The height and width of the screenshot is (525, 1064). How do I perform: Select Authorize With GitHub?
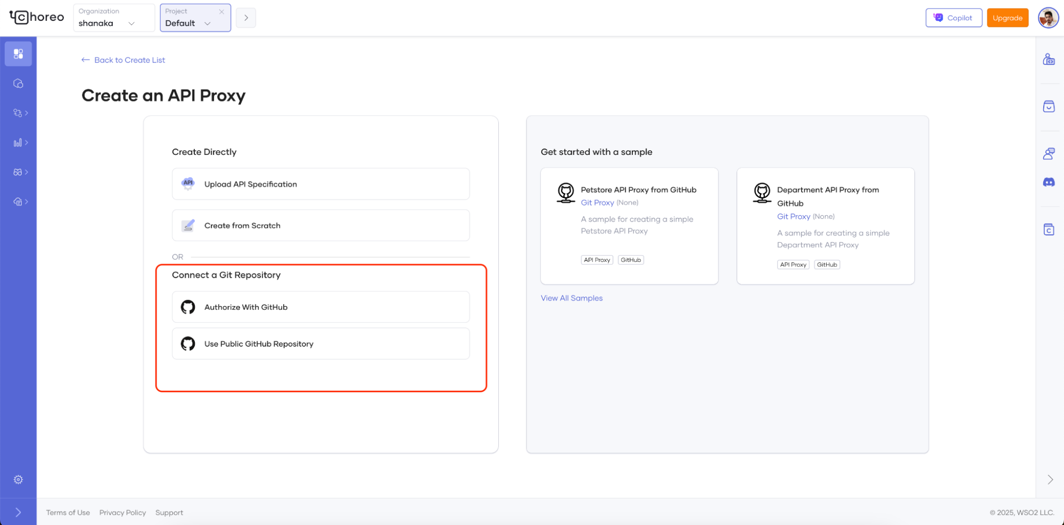point(320,307)
